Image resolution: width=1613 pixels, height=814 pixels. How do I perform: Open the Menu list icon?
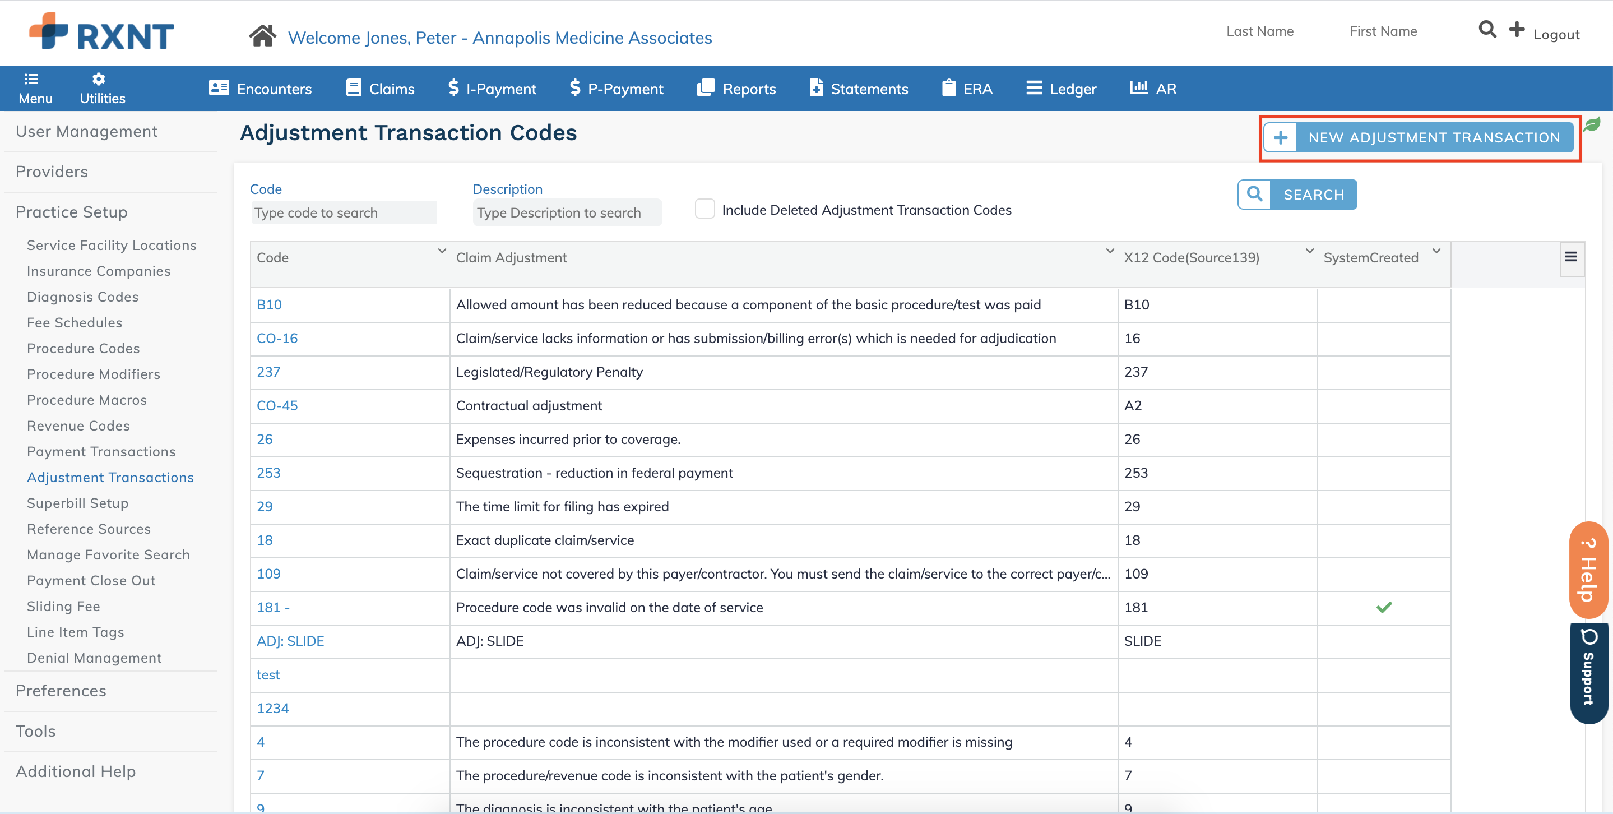point(31,79)
